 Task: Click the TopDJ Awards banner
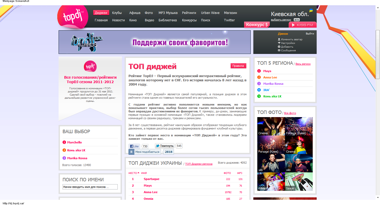click(155, 42)
